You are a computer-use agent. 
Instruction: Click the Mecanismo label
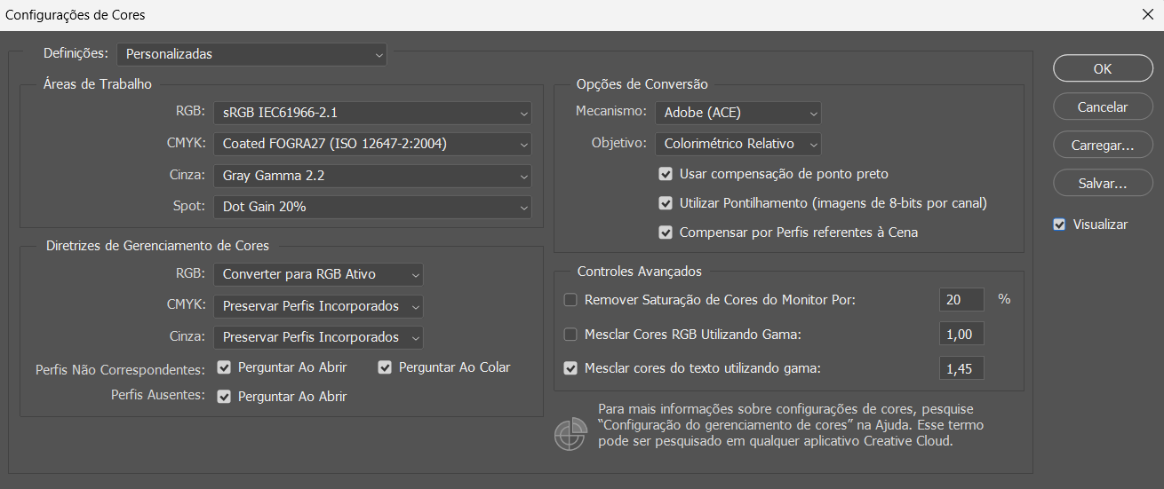(611, 113)
